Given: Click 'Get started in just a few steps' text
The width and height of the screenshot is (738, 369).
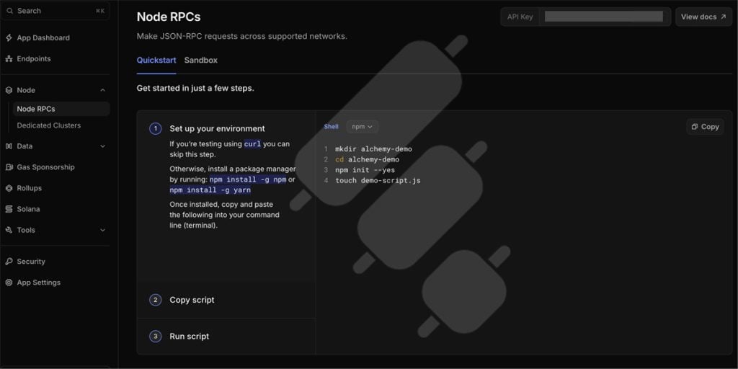Looking at the screenshot, I should (195, 89).
